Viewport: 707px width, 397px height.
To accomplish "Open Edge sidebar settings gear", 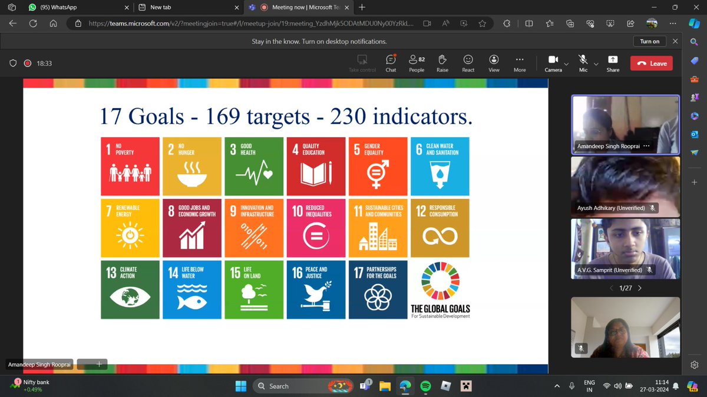I will coord(694,365).
